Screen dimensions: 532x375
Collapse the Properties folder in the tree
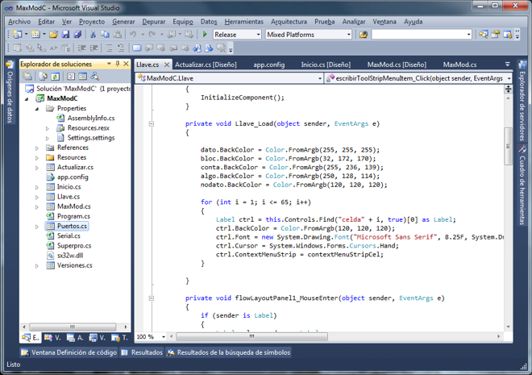tap(37, 109)
